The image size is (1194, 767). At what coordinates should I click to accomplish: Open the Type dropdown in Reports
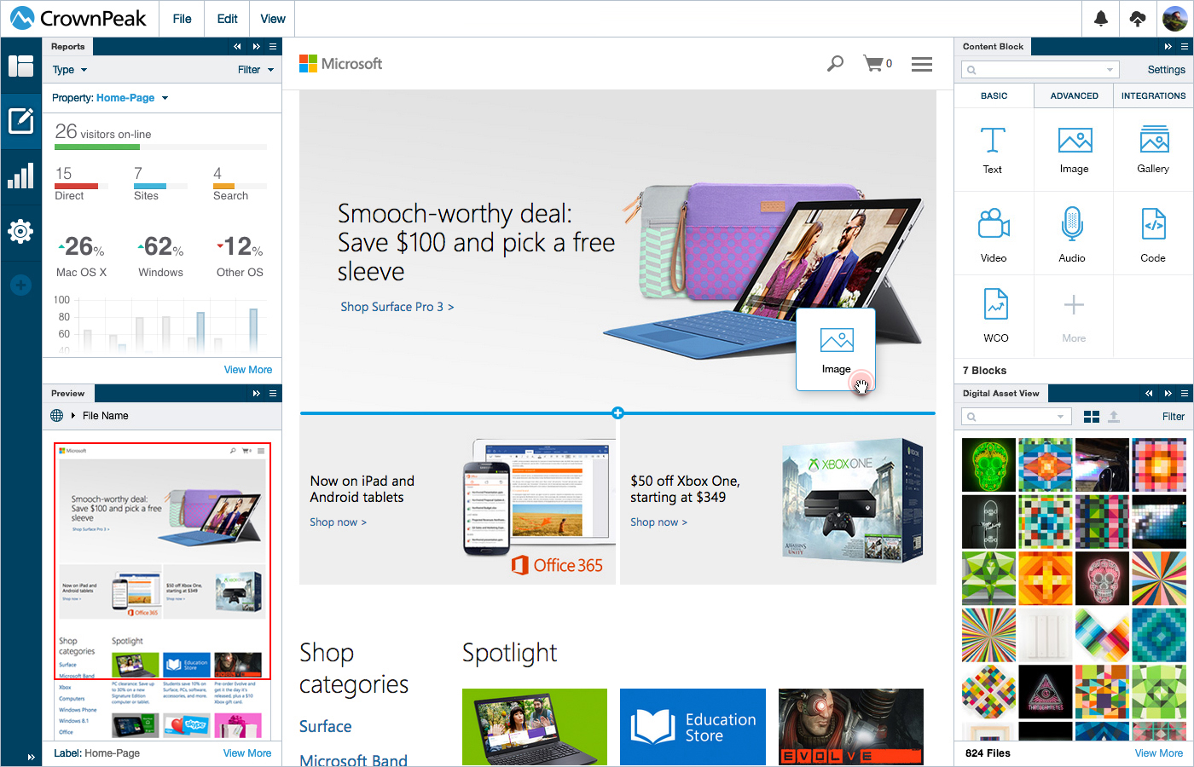click(x=70, y=70)
